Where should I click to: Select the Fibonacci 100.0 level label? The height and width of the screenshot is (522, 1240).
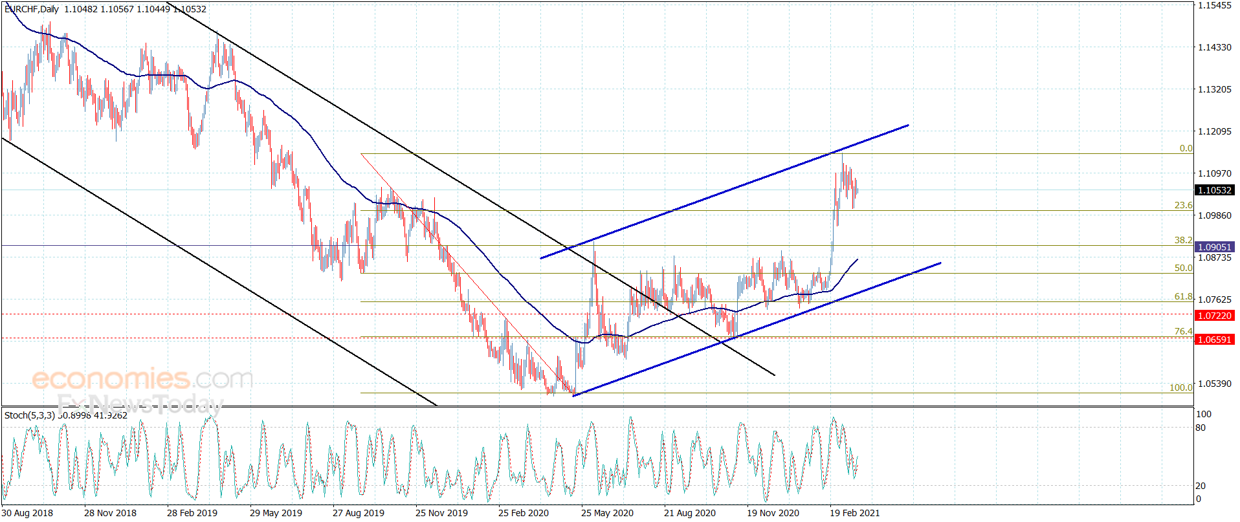[x=1180, y=387]
